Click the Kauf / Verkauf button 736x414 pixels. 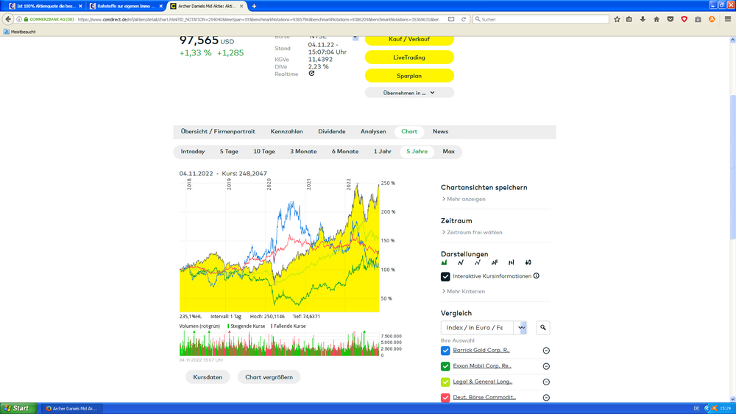[408, 40]
